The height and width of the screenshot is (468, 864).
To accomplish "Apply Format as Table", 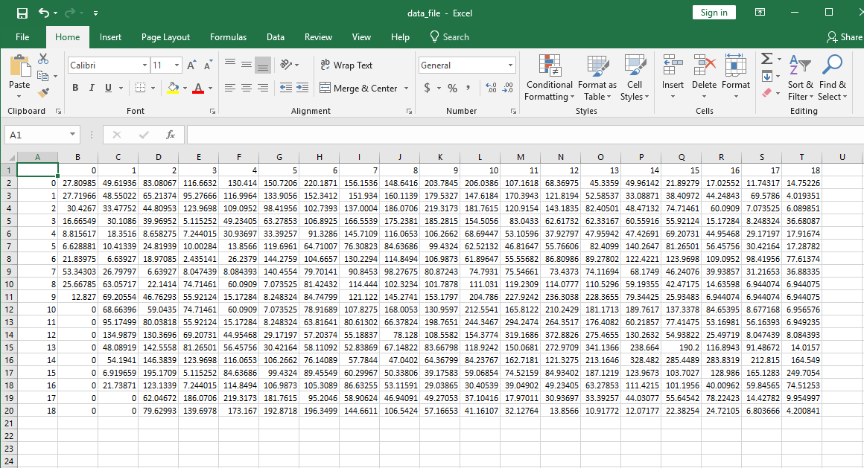I will [597, 77].
